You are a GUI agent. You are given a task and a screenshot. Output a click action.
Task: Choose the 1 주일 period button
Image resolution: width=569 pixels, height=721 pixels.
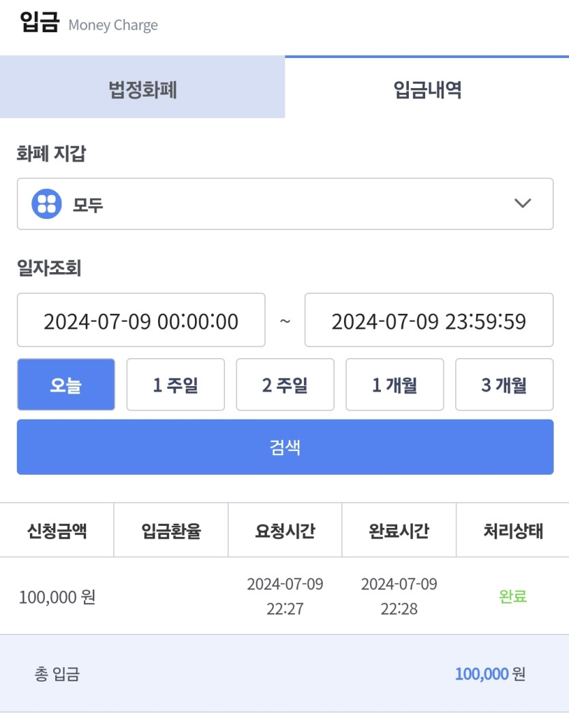pos(175,385)
